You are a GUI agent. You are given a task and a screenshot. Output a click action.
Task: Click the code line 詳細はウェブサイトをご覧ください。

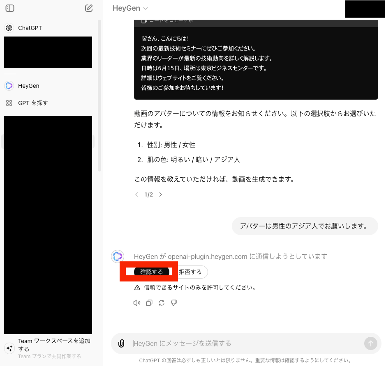[183, 78]
